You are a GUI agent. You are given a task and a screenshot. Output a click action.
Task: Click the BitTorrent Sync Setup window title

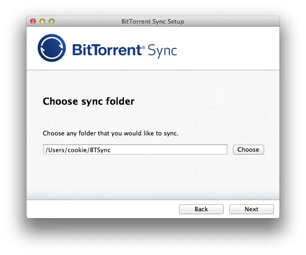coord(153,21)
